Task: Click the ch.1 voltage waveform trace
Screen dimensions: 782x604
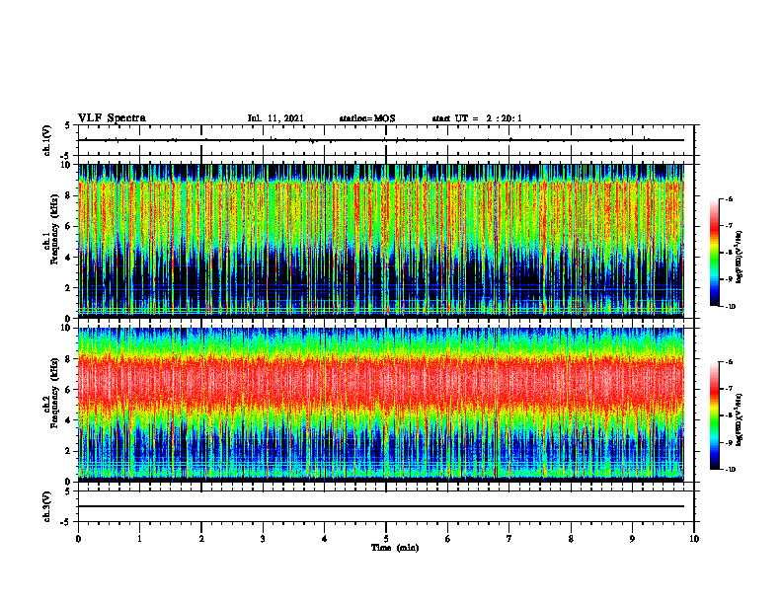Action: (x=381, y=140)
